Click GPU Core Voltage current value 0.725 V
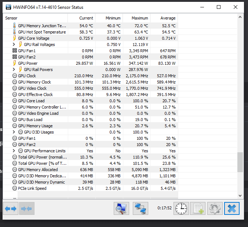 tap(86, 38)
